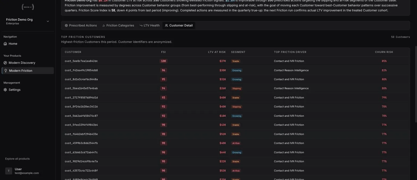
Task: Go to Home in navigation
Action: [x=28, y=44]
